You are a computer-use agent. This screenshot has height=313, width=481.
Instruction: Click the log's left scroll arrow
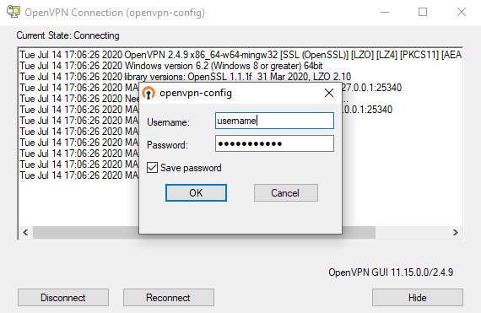tap(26, 232)
